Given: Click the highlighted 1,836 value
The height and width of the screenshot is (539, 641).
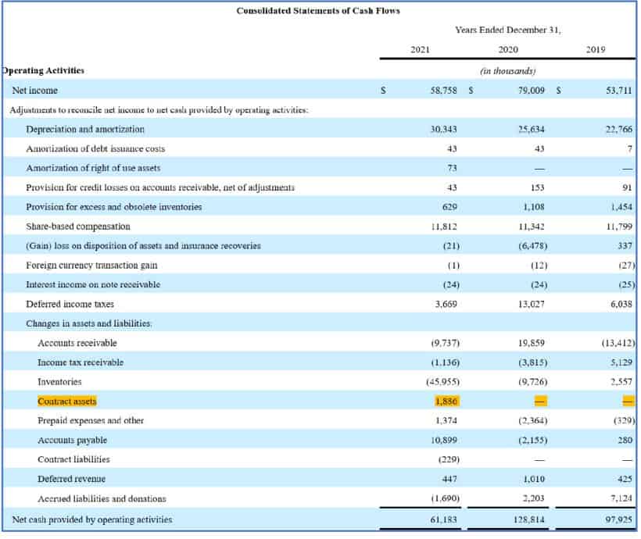Looking at the screenshot, I should pyautogui.click(x=446, y=401).
